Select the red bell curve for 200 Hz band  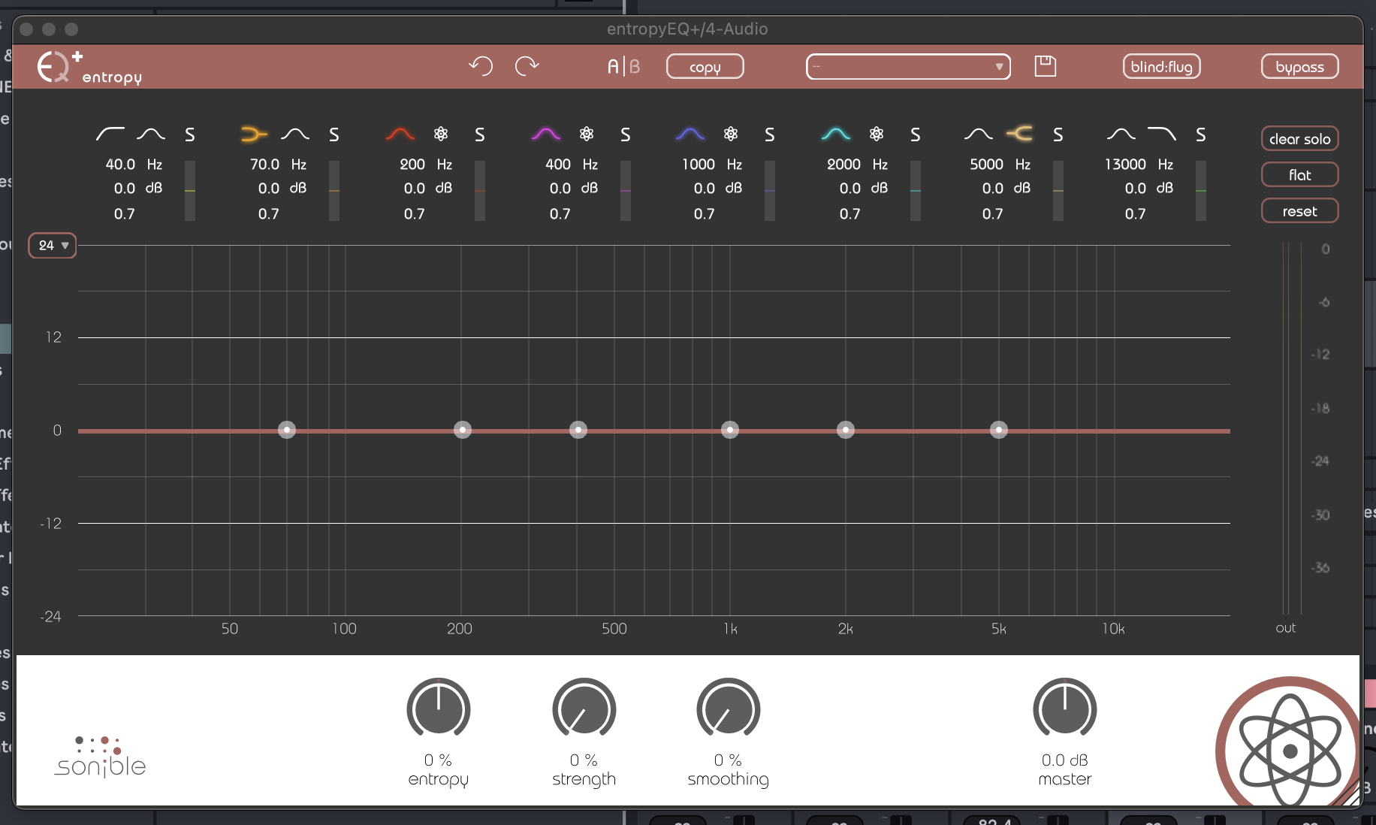click(x=400, y=134)
